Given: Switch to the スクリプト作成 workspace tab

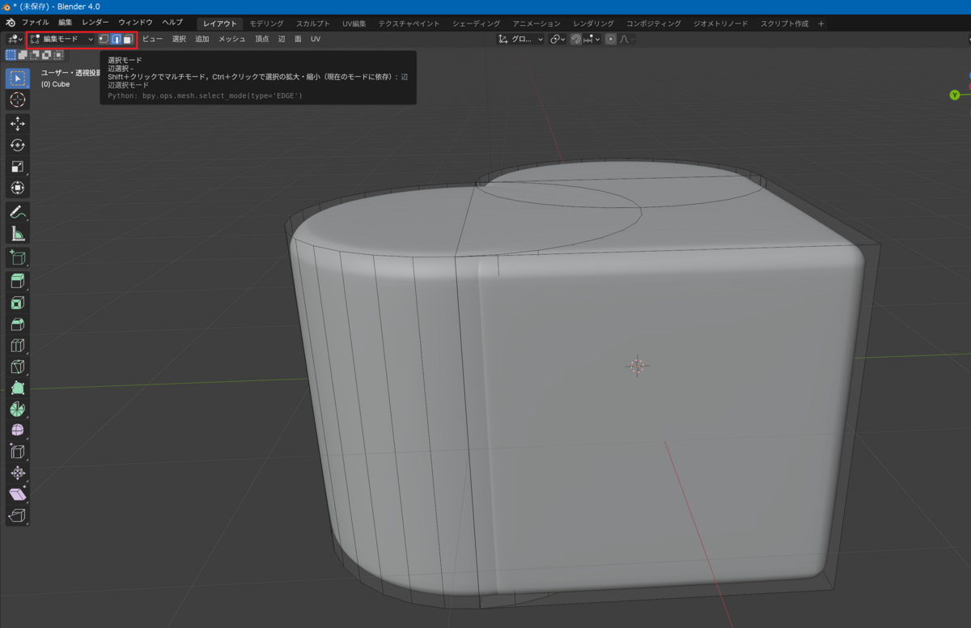Looking at the screenshot, I should 784,23.
